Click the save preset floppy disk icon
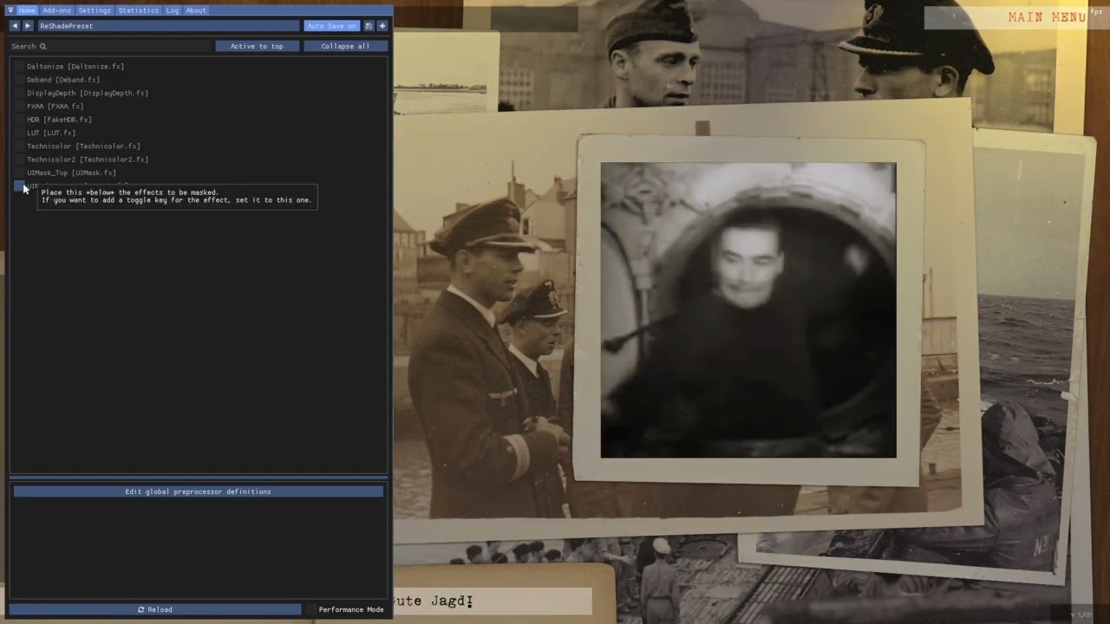Image resolution: width=1110 pixels, height=624 pixels. tap(369, 26)
